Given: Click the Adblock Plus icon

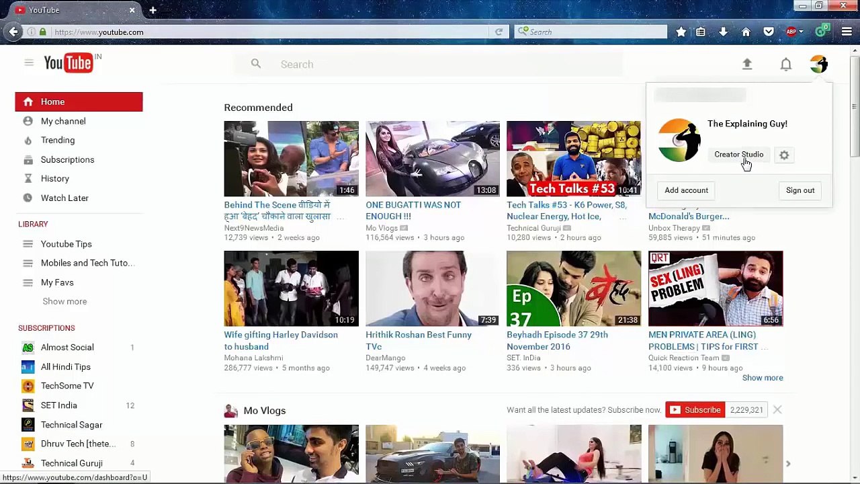Looking at the screenshot, I should 791,32.
